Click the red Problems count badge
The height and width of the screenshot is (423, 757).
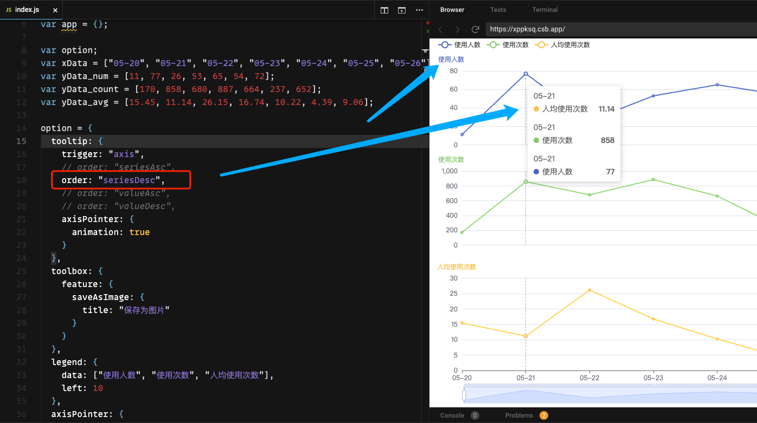point(544,415)
